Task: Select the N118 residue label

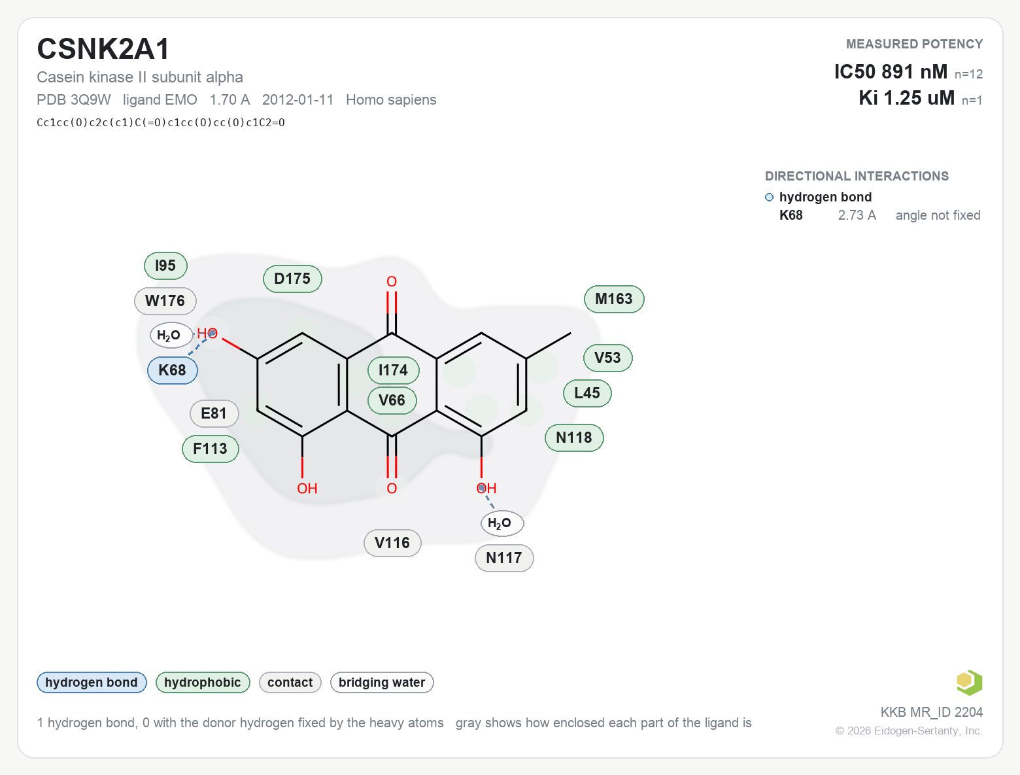Action: coord(574,438)
